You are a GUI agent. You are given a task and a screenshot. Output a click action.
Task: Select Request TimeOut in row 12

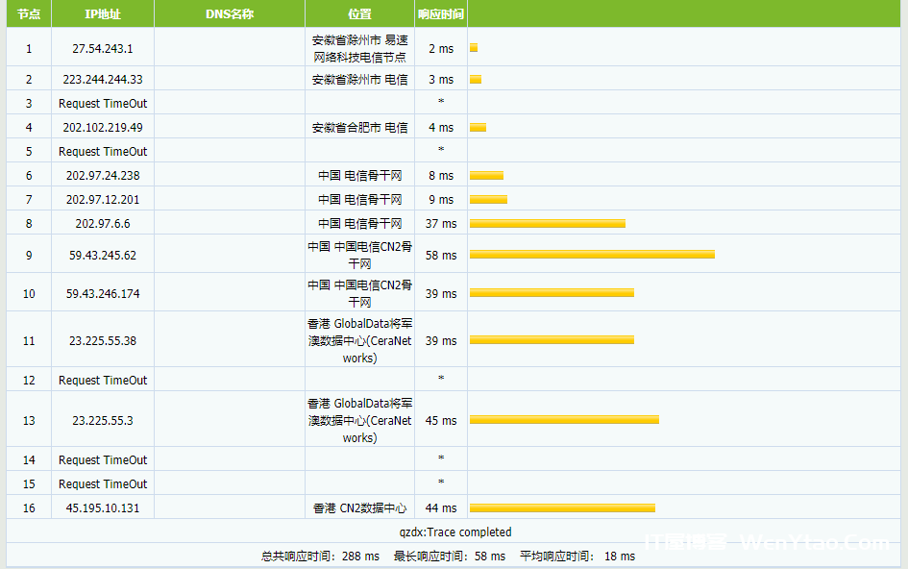coord(103,381)
